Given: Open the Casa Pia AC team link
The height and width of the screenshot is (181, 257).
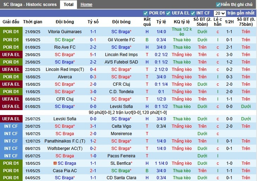Looking at the screenshot, I should [65, 171].
